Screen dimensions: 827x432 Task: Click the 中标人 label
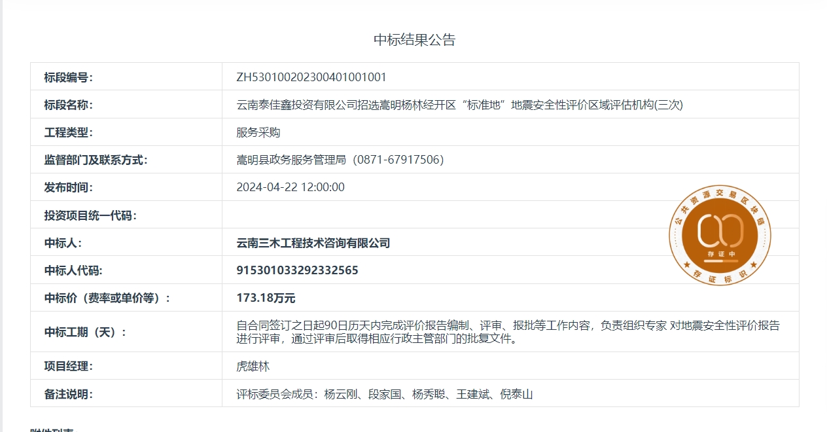click(x=63, y=243)
